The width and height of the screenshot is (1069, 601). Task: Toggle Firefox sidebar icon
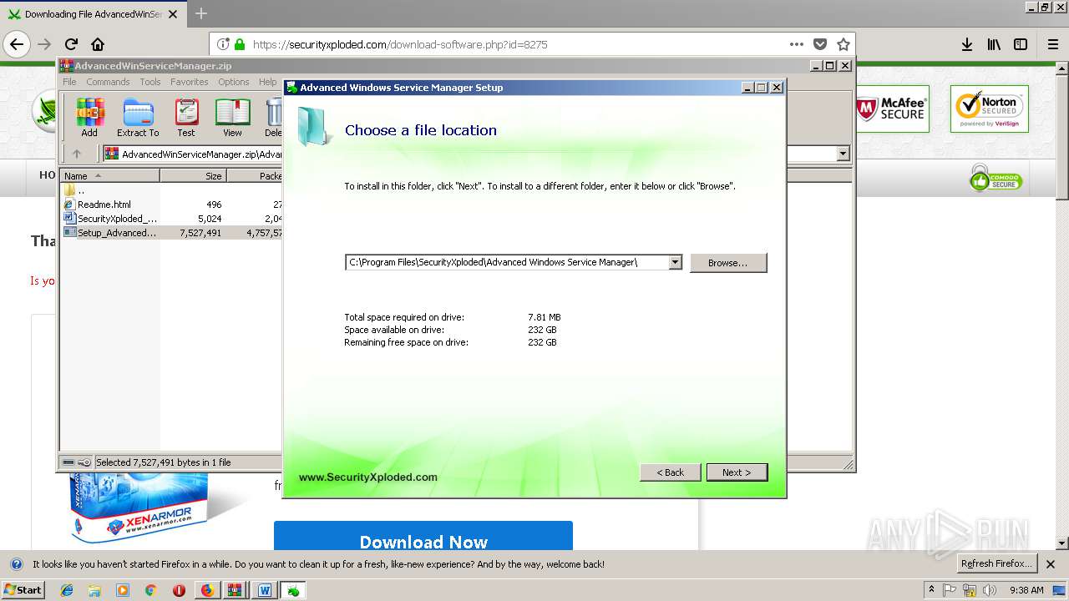click(x=1021, y=44)
